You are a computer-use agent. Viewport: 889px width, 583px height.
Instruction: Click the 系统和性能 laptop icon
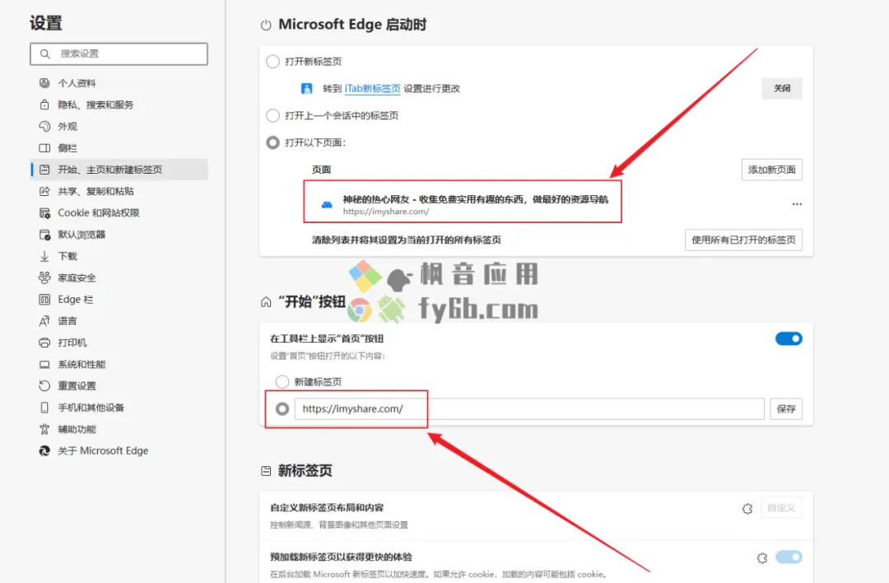44,364
